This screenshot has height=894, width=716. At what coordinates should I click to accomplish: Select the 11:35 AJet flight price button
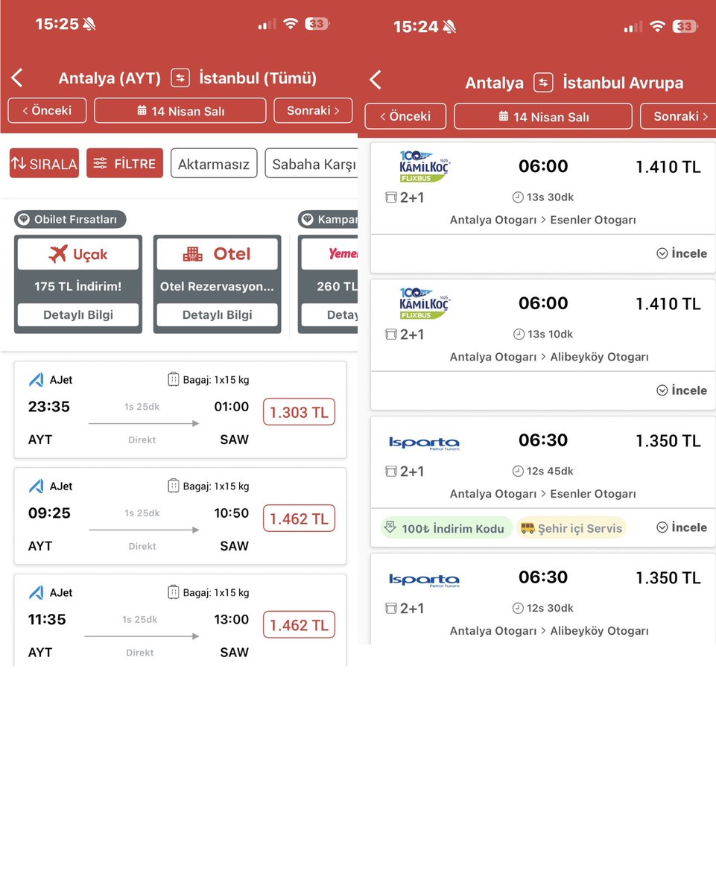(x=299, y=625)
